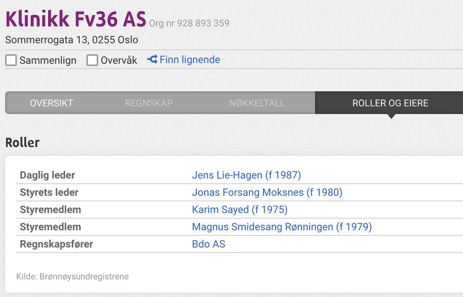This screenshot has height=297, width=463.
Task: Click the Kilde: Brønnøysundregistrene source note
Action: [73, 277]
